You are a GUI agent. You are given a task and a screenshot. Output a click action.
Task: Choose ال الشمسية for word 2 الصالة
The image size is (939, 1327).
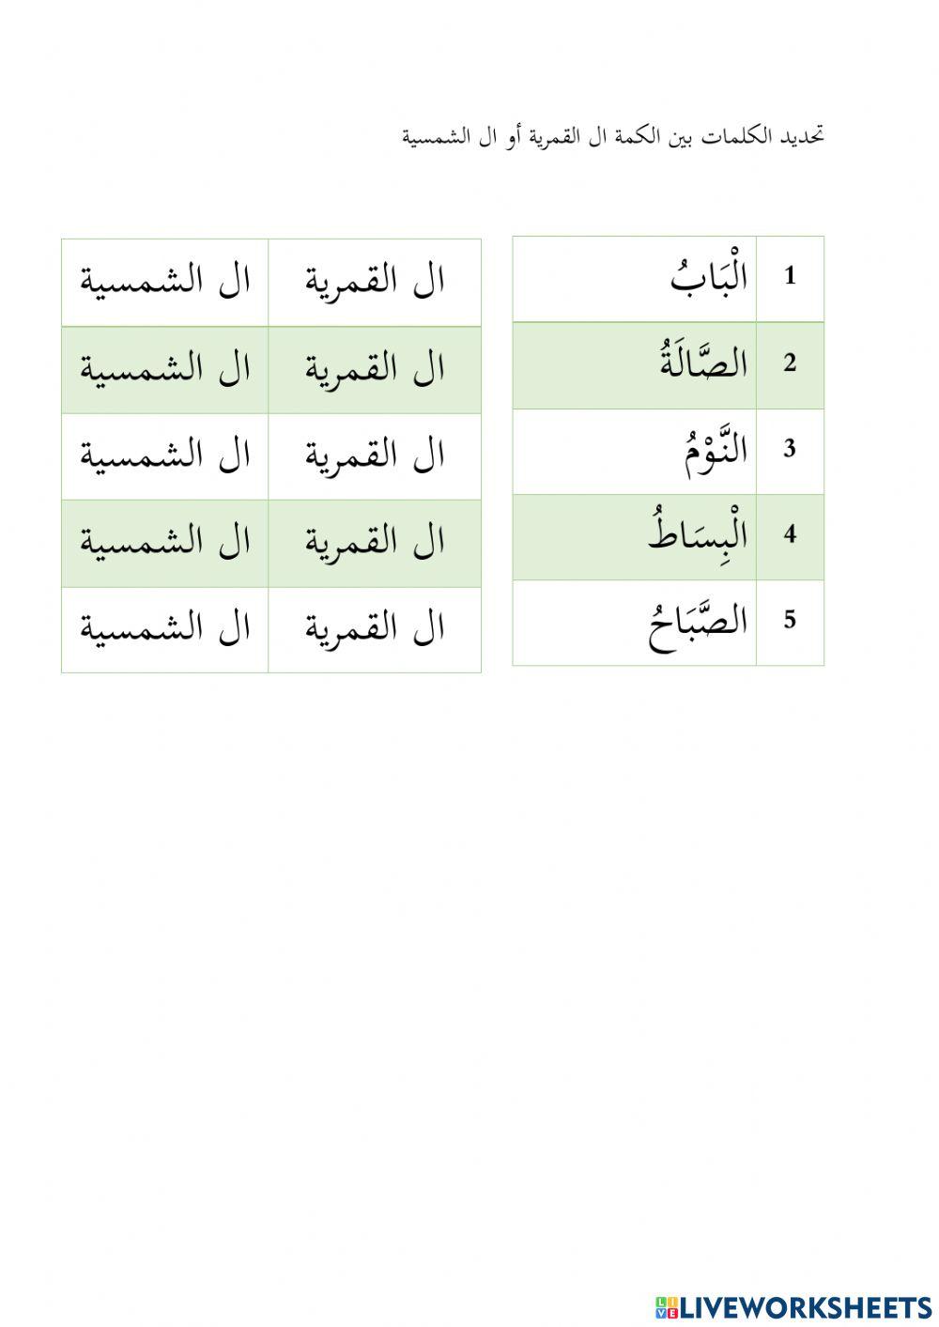pyautogui.click(x=165, y=369)
